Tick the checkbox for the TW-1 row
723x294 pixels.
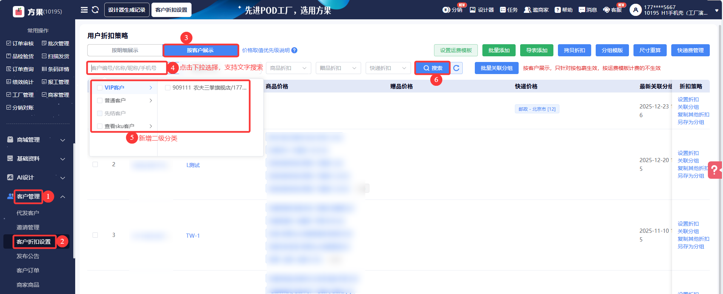pyautogui.click(x=95, y=235)
